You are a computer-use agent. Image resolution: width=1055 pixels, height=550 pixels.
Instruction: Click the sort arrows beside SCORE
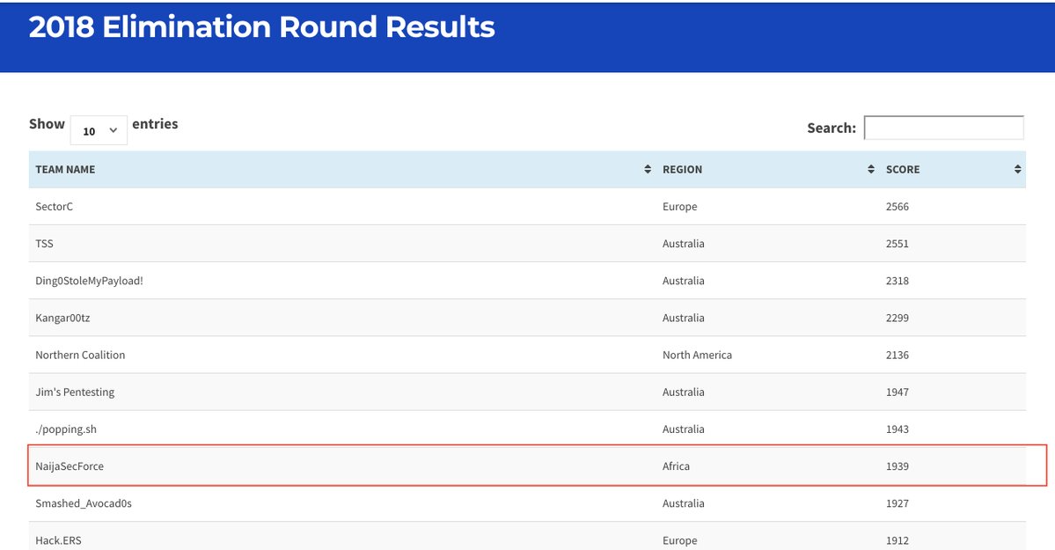point(1018,169)
